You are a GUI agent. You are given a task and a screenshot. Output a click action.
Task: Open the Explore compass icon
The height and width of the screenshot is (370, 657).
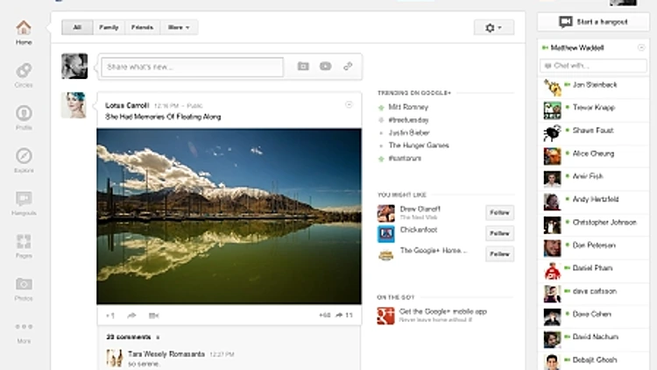pyautogui.click(x=24, y=158)
